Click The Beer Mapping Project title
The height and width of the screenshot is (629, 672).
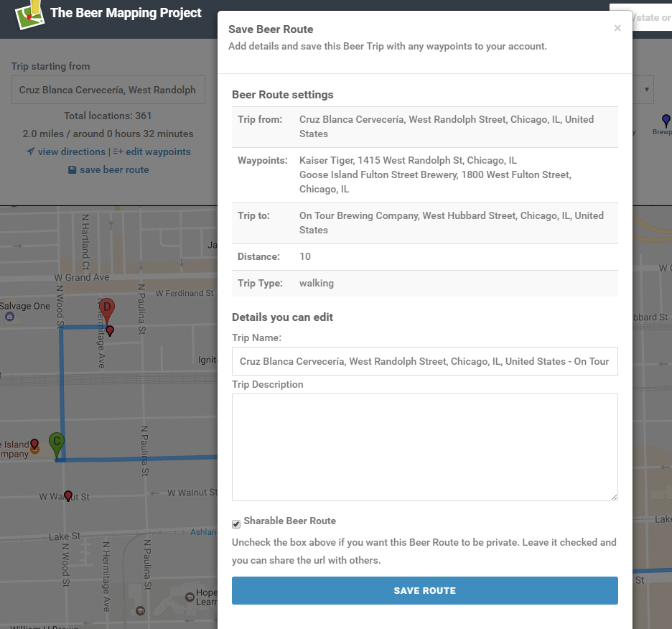tap(126, 13)
